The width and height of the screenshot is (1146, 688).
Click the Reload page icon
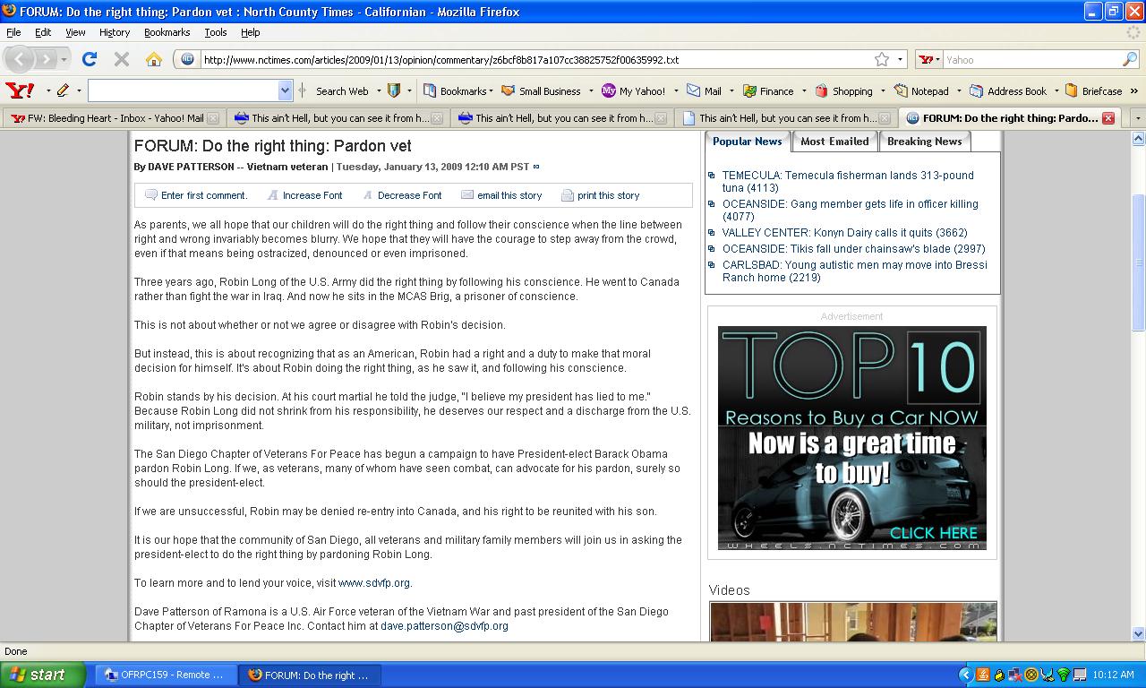coord(89,59)
